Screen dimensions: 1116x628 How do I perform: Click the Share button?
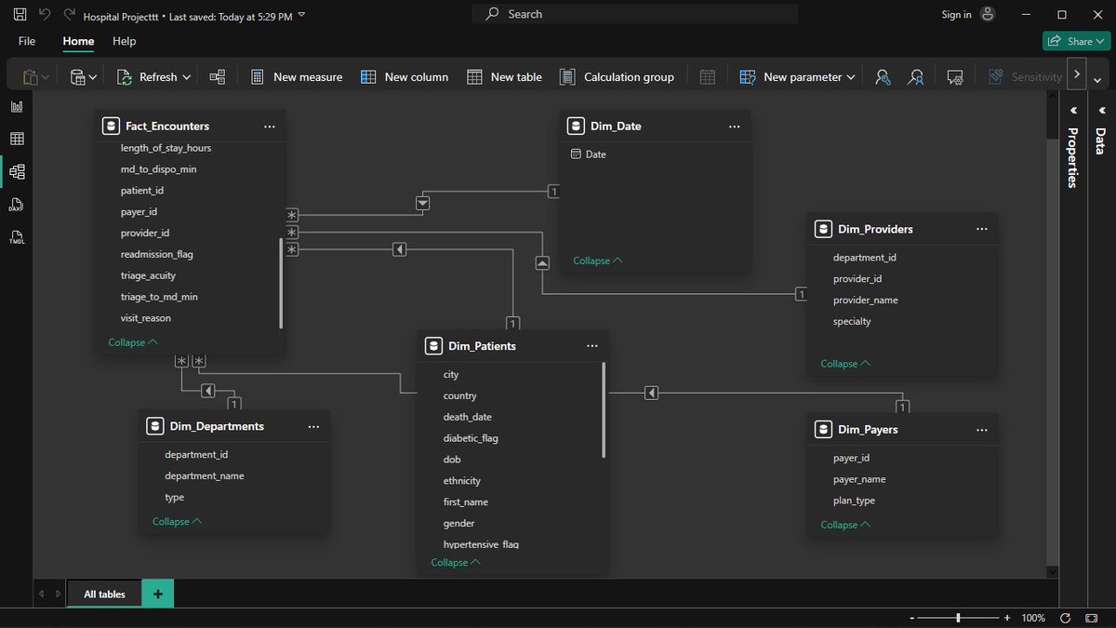point(1076,41)
